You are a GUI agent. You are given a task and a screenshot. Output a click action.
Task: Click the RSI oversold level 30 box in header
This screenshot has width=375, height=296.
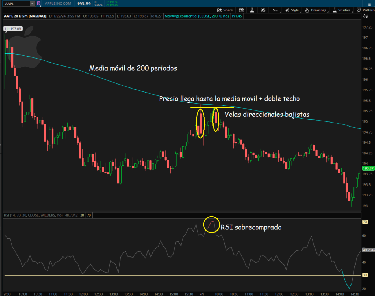point(82,215)
